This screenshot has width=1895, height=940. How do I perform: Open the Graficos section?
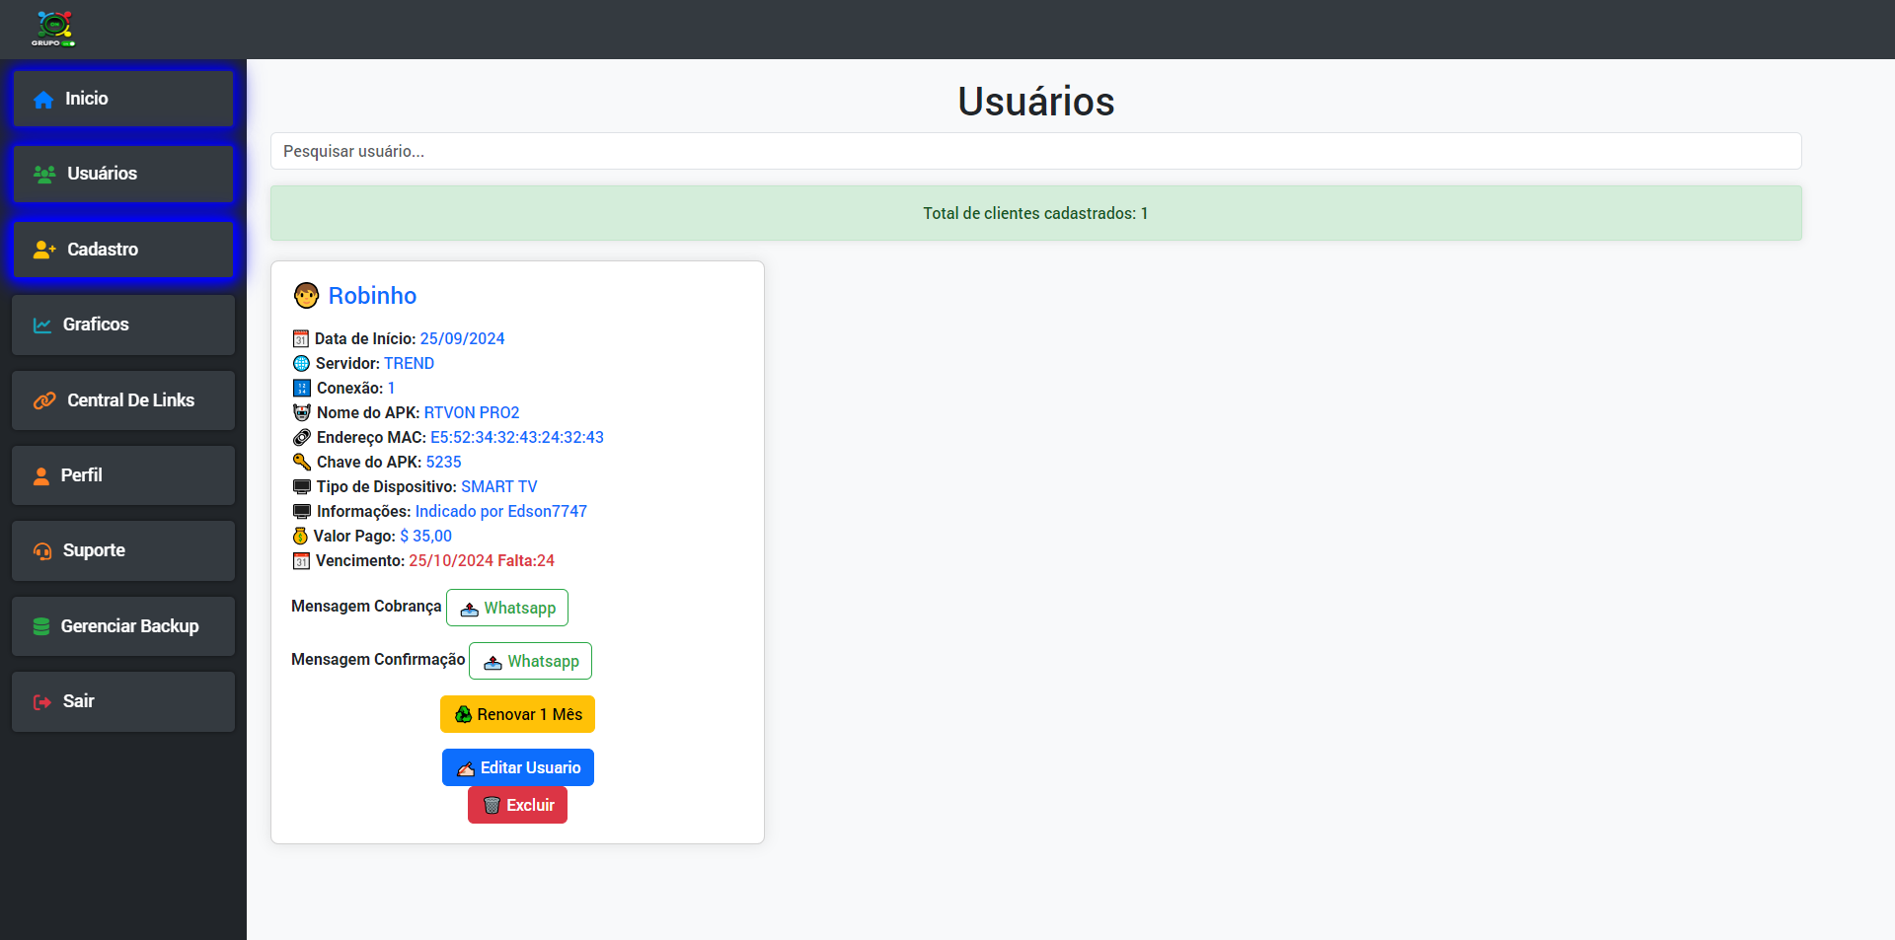pos(123,325)
